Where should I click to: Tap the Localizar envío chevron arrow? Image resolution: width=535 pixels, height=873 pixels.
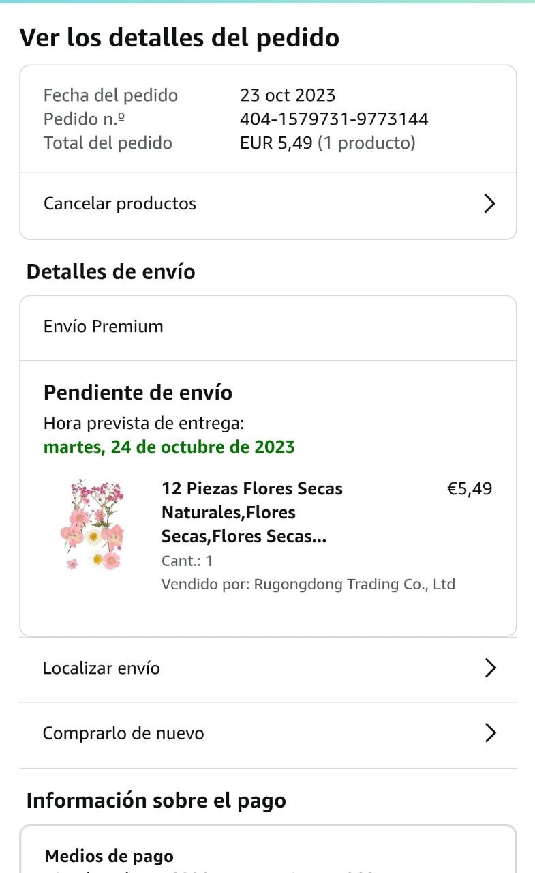489,668
